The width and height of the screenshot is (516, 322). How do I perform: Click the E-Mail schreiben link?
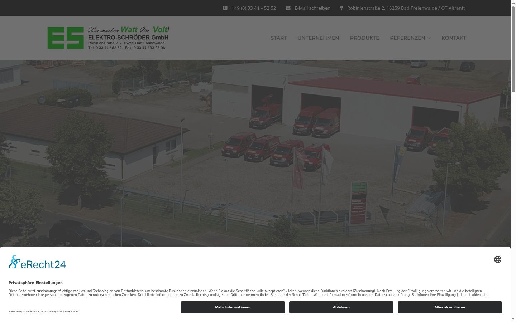point(312,8)
